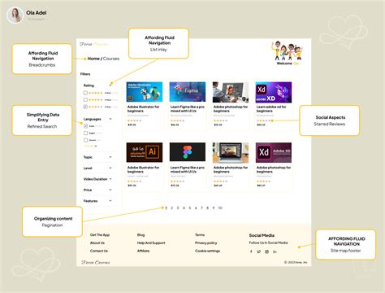Click Ola Adel's profile avatar photo
Screen dimensions: 385x293
[15, 15]
